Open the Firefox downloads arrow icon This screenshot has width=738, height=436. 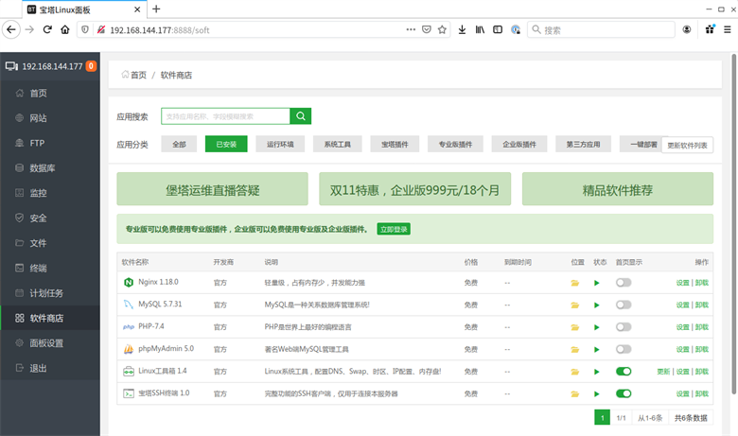click(x=462, y=29)
